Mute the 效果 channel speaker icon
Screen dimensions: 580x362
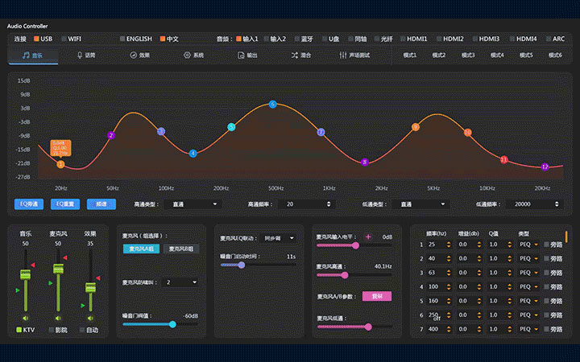tap(90, 318)
